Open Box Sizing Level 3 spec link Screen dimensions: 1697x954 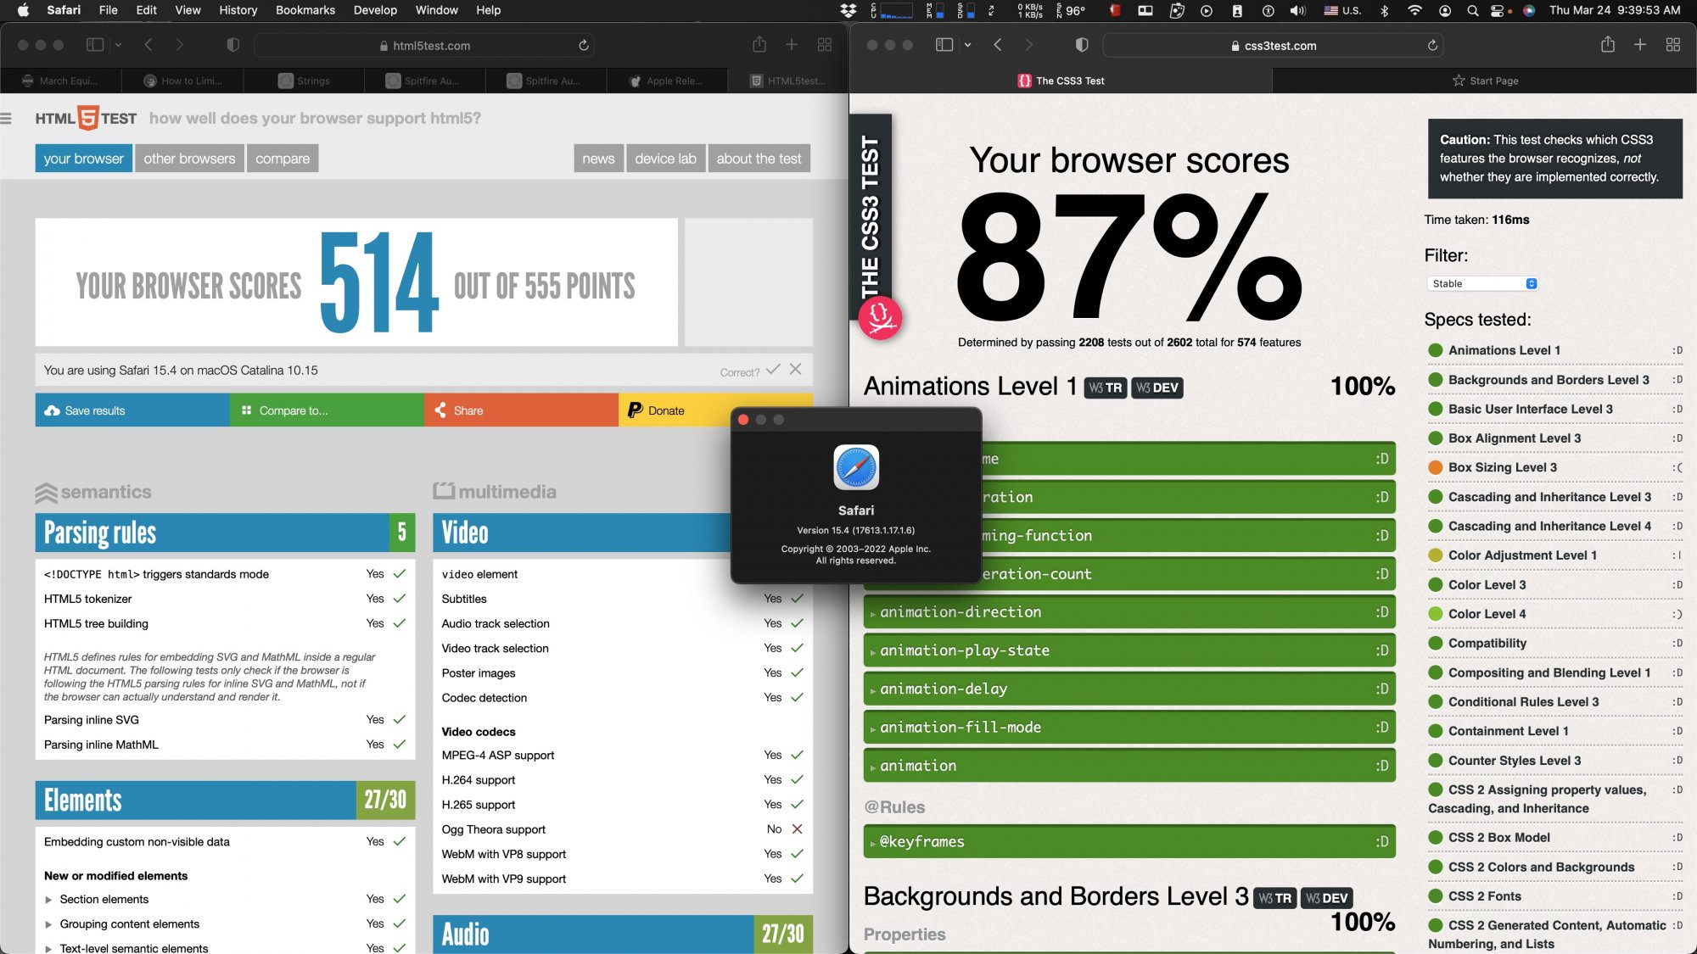(1502, 467)
